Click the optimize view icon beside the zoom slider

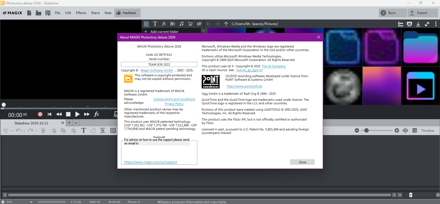pos(405,130)
